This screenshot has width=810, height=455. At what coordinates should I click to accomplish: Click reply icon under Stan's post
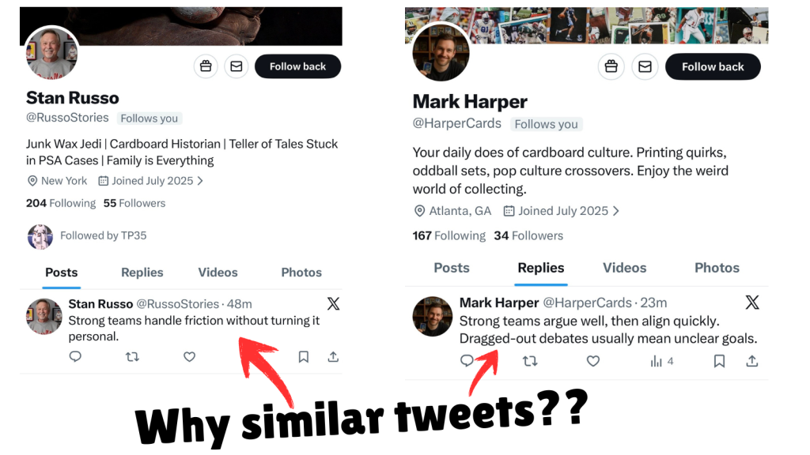(75, 357)
